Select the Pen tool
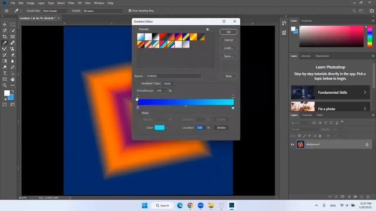The width and height of the screenshot is (376, 211). click(x=12, y=67)
